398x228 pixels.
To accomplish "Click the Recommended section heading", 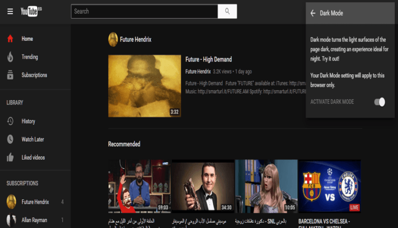I will coord(124,144).
